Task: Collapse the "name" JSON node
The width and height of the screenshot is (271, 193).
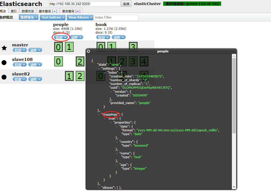Action: 117,153
